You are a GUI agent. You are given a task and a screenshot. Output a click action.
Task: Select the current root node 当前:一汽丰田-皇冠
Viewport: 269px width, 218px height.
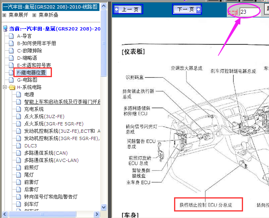tap(54, 29)
